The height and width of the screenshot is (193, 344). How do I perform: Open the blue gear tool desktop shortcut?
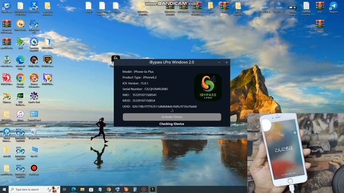coord(34,44)
